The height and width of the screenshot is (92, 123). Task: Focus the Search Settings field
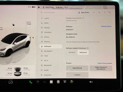pos(49,13)
